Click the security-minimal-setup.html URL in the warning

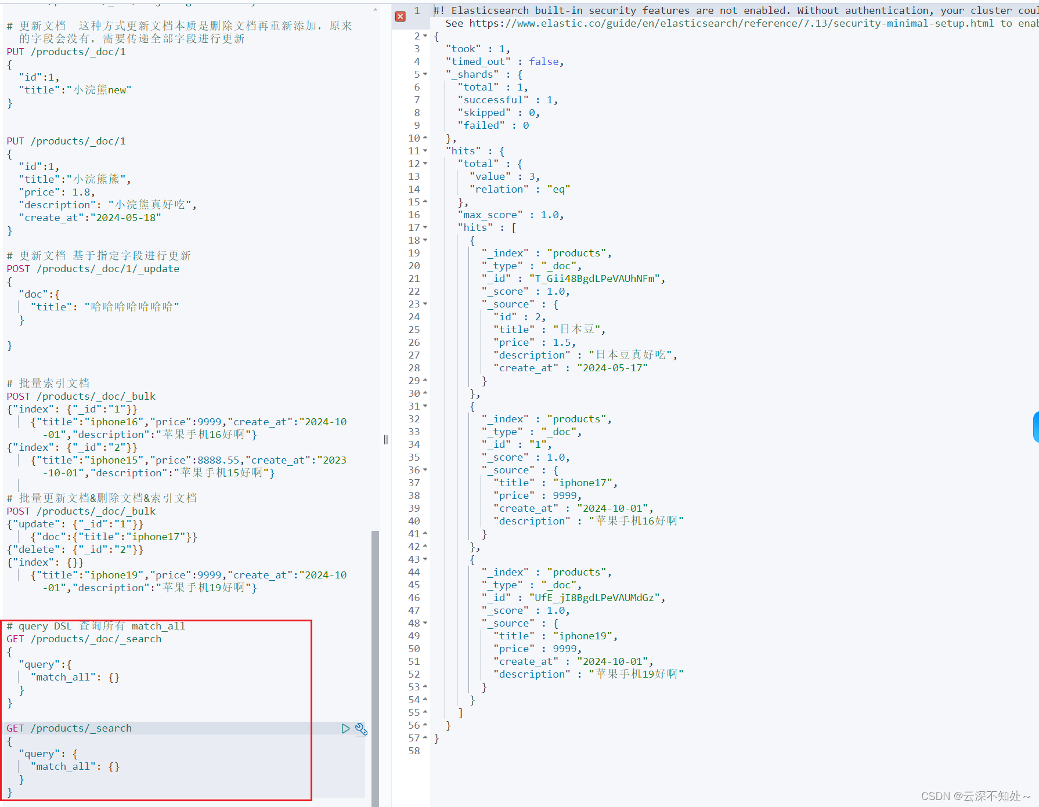click(x=731, y=23)
